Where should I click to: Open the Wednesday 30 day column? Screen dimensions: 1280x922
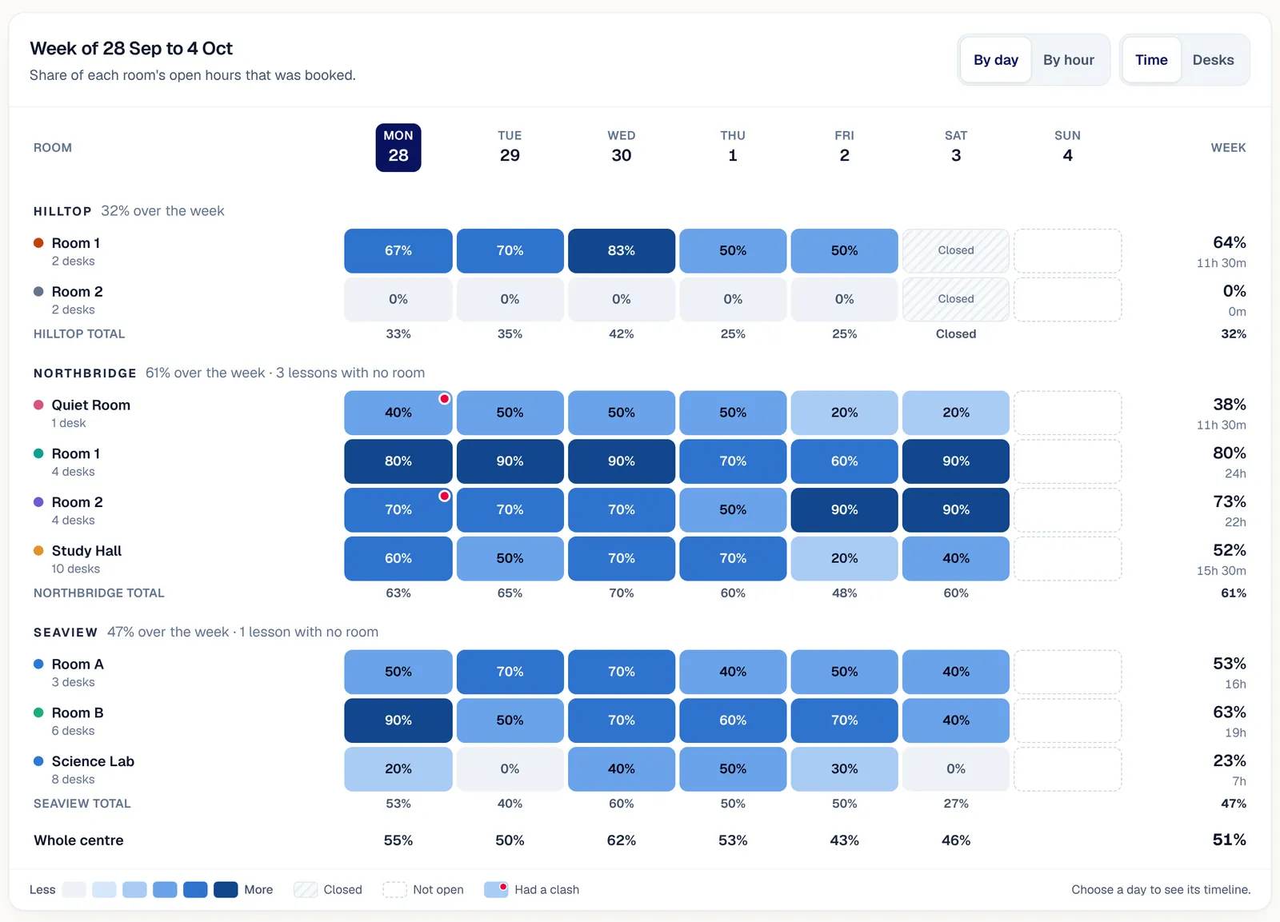[x=622, y=147]
